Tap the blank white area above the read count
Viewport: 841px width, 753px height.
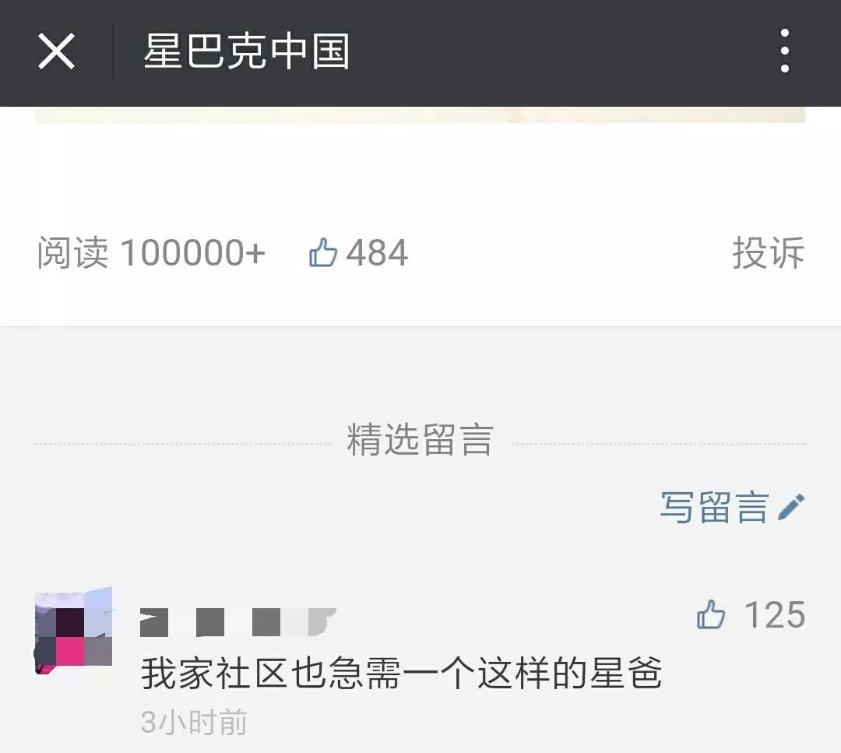[420, 177]
